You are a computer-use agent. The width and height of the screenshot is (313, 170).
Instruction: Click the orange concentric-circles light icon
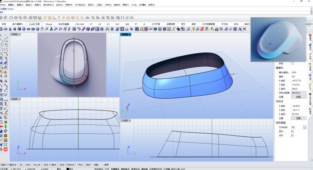[x=50, y=18]
